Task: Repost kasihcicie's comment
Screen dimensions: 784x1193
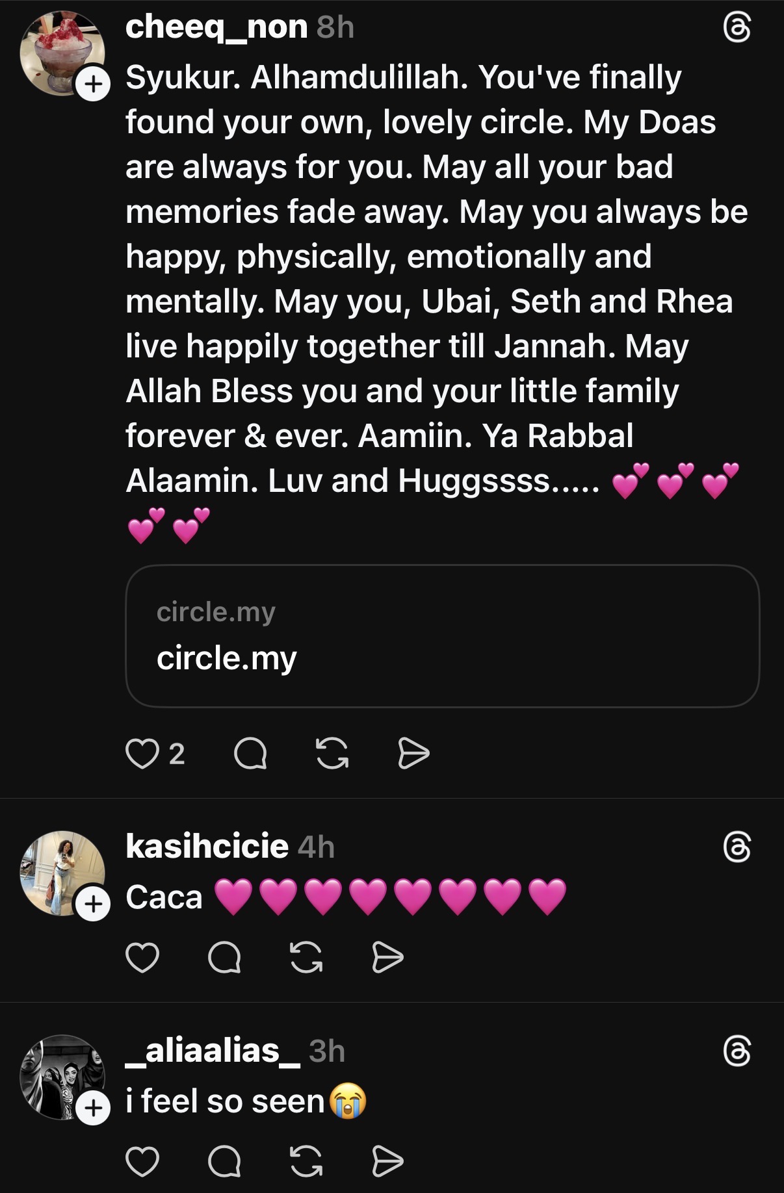Action: [x=306, y=958]
